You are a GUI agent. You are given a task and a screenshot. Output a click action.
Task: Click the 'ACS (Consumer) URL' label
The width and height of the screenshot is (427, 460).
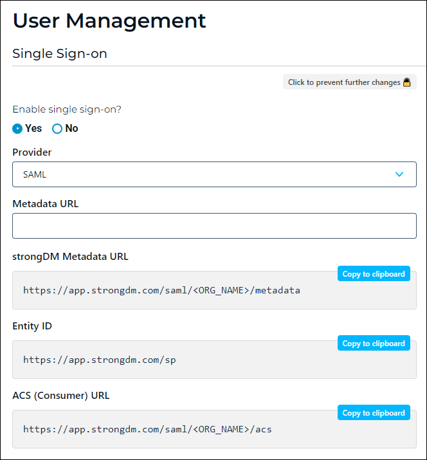(61, 396)
